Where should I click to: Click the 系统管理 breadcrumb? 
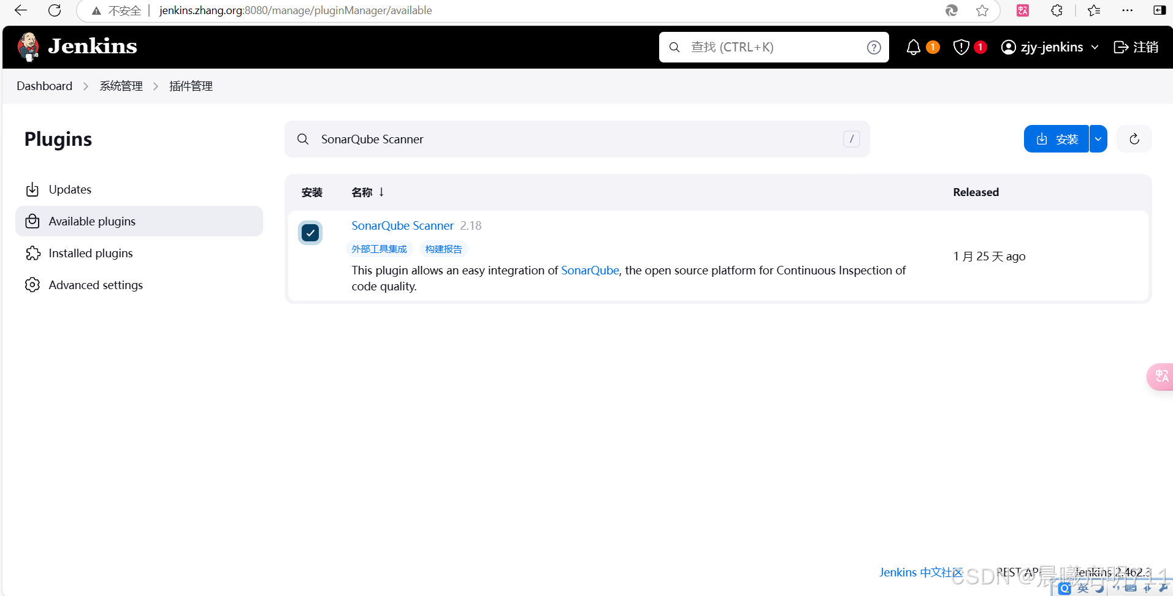tap(121, 86)
